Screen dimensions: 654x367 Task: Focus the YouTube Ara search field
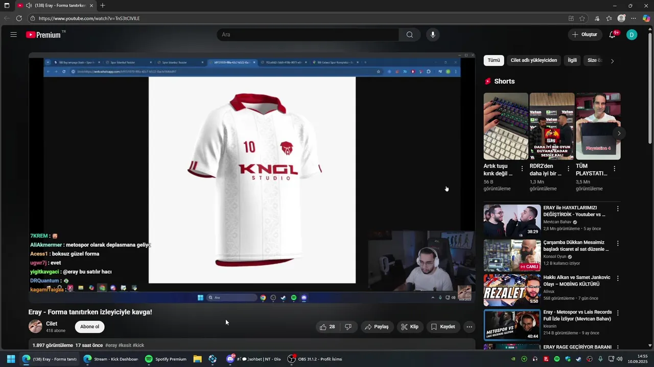coord(308,35)
